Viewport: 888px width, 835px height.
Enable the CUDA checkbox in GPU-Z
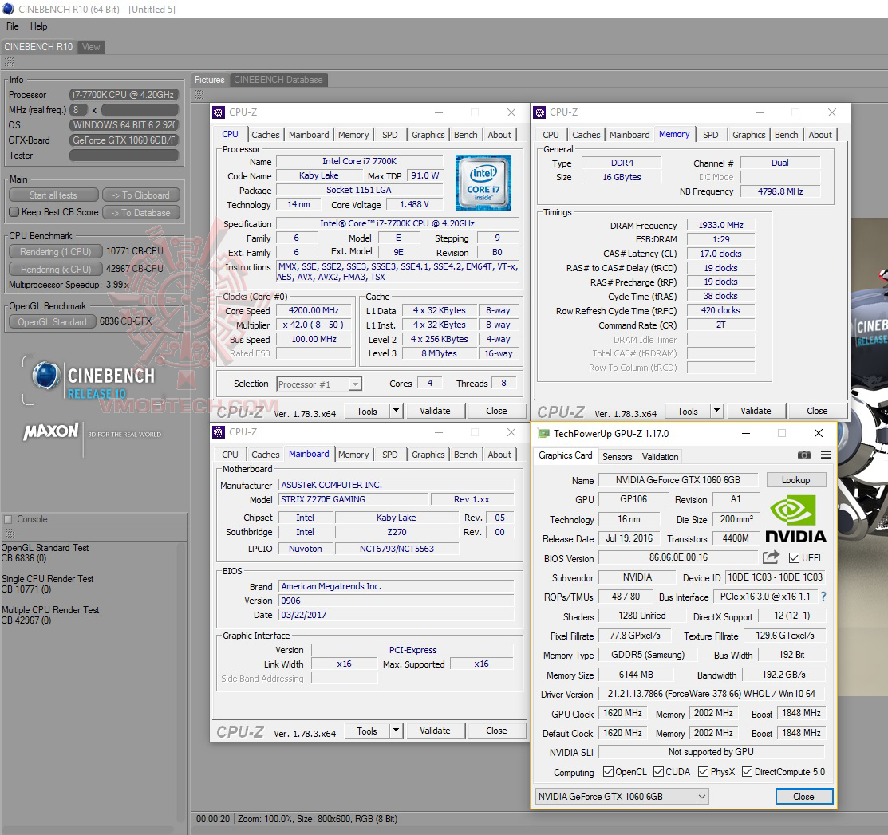click(657, 771)
